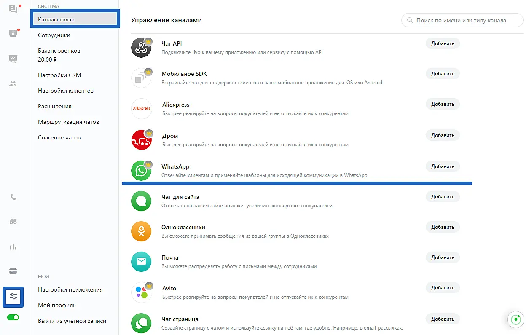Select the settings sliders icon
The height and width of the screenshot is (335, 529).
[x=13, y=297]
